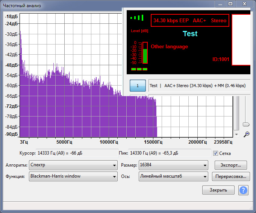Click the 23958Гц axis label

tap(223, 142)
